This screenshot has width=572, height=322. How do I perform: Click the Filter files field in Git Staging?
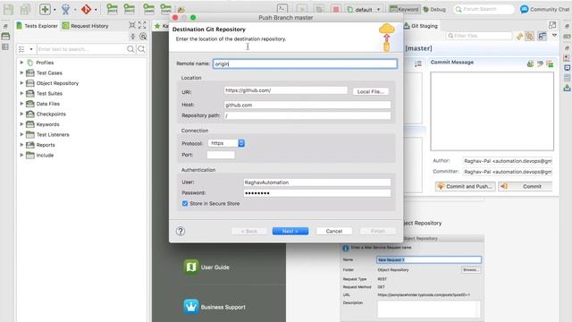(479, 36)
